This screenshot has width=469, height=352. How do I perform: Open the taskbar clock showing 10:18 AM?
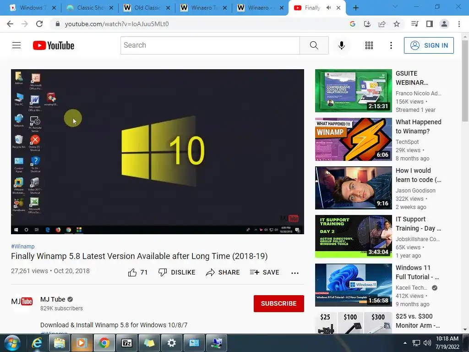(x=447, y=343)
